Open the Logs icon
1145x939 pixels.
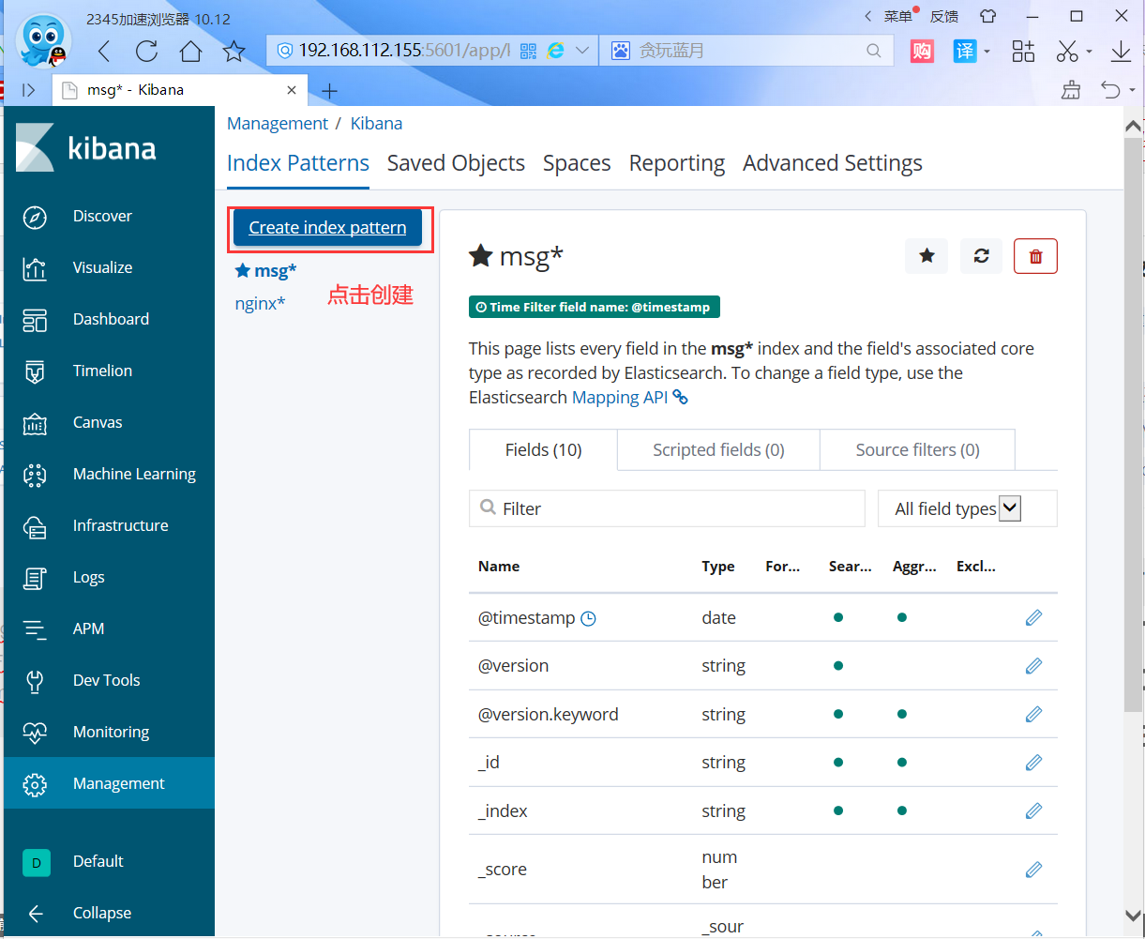[x=35, y=578]
